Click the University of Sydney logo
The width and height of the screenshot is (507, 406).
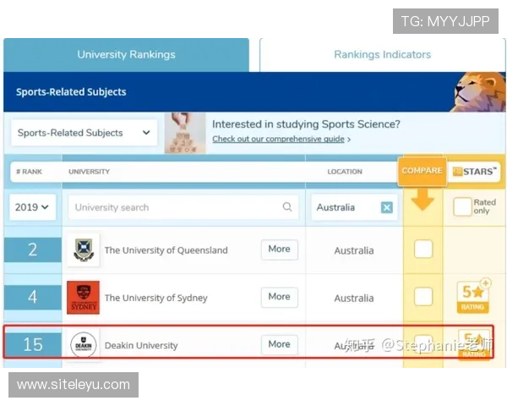83,298
